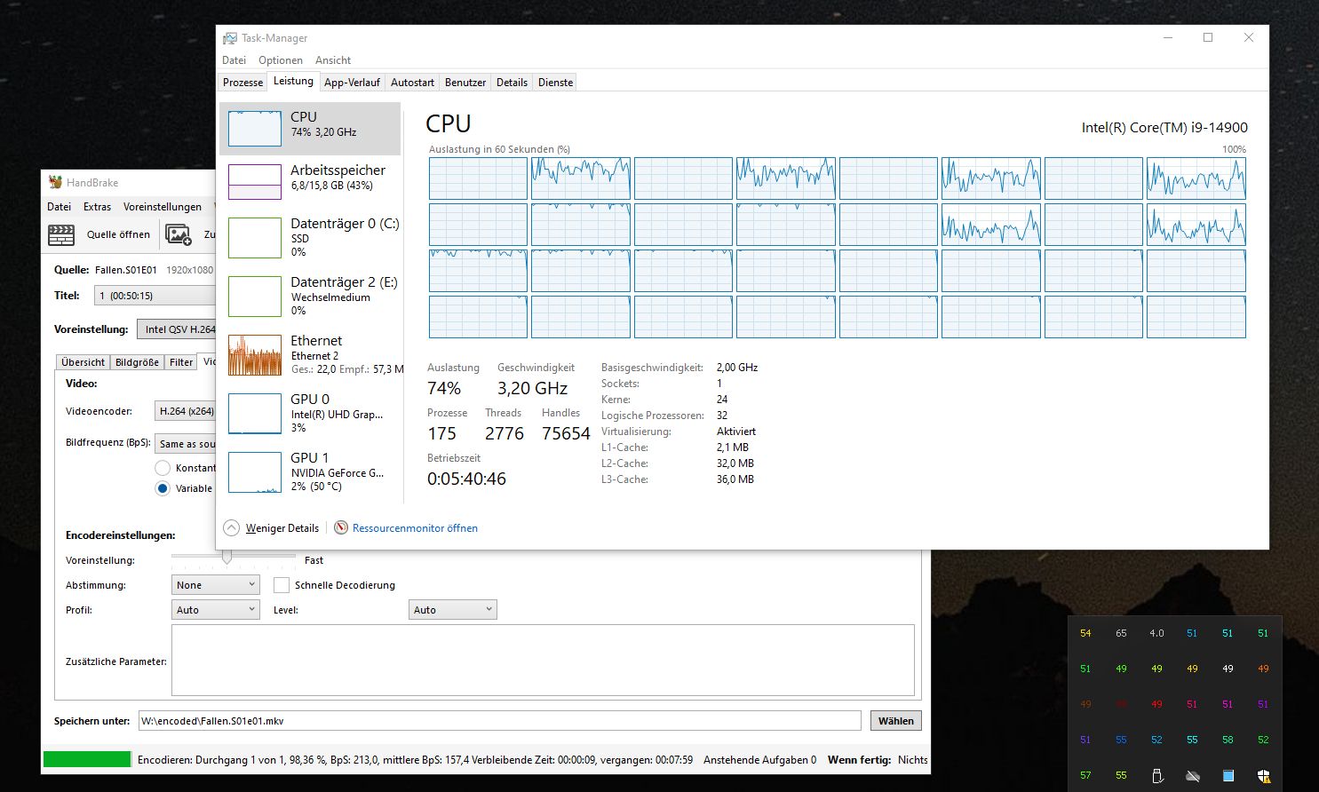Click the blue notepad tray icon
The height and width of the screenshot is (792, 1319).
click(1228, 775)
